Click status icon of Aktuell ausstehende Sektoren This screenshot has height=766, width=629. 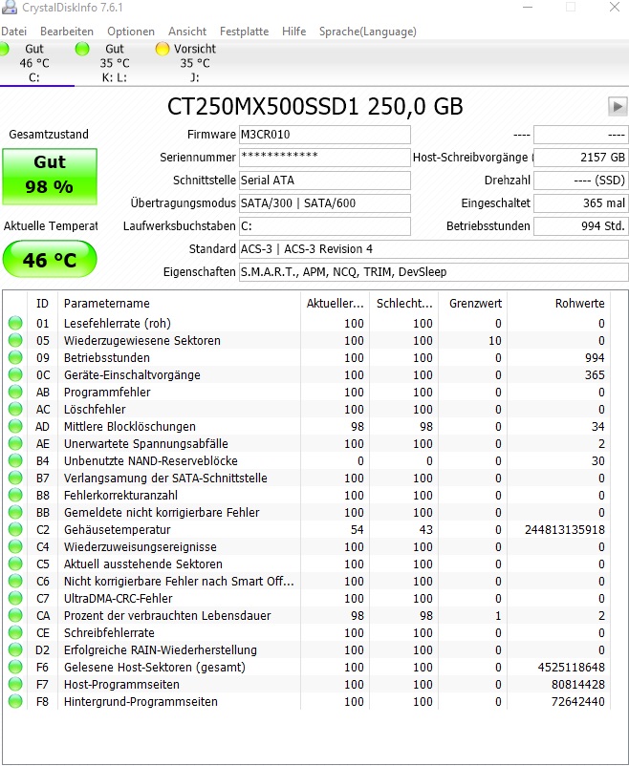(x=15, y=564)
